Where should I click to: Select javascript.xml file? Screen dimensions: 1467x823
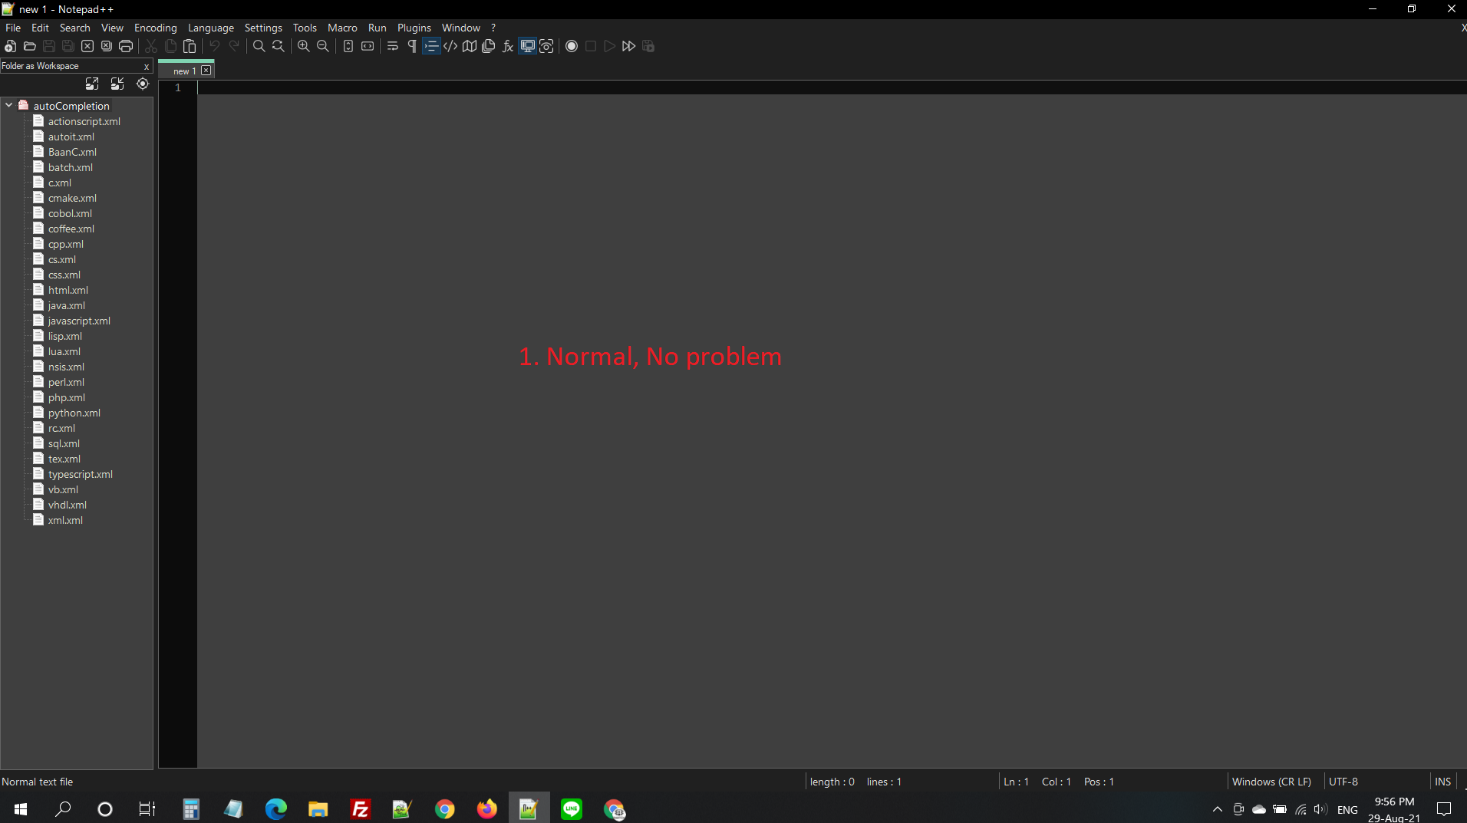[x=79, y=321]
